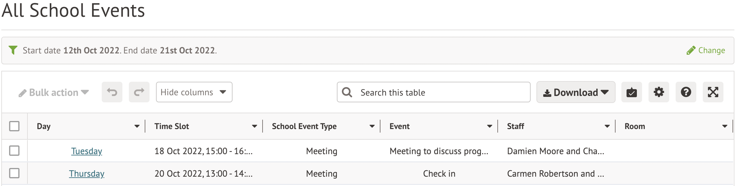
Task: Expand the table to full screen
Action: (713, 92)
